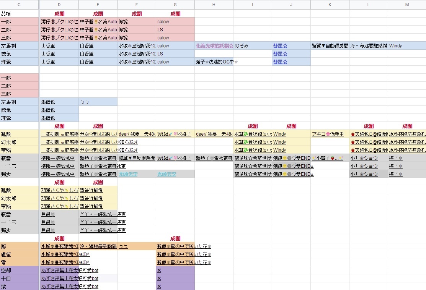Select the 空却 cell in column C

tap(19, 271)
